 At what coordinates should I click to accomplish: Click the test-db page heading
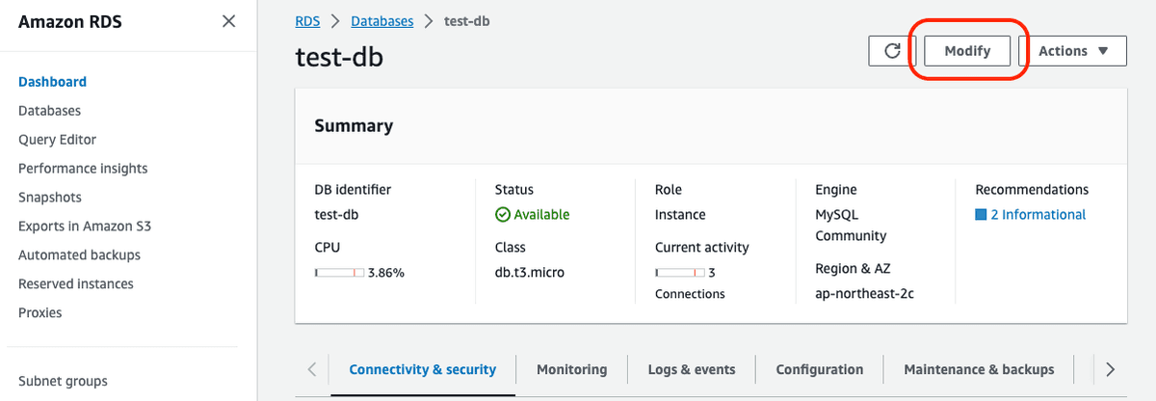pos(339,58)
